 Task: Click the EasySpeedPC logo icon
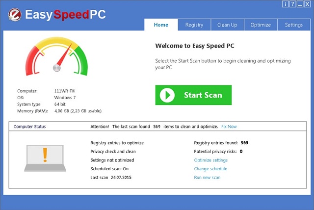tap(15, 15)
